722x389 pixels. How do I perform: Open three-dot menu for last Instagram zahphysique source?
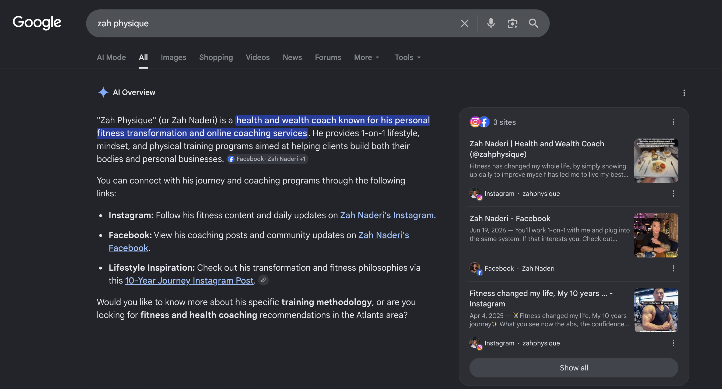673,343
